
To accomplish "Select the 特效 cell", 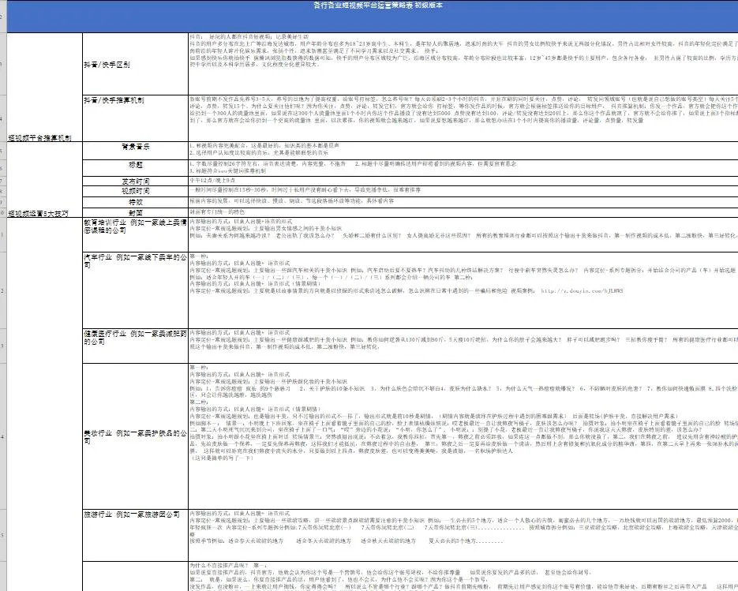I will [x=135, y=201].
